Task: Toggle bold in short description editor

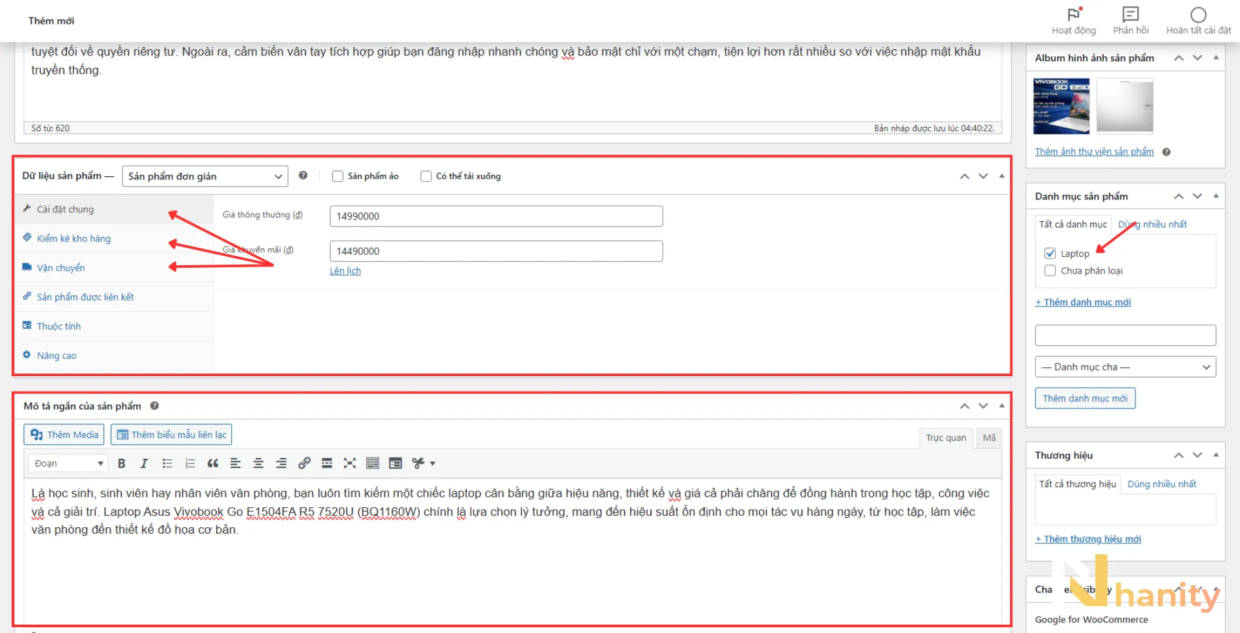Action: 121,463
